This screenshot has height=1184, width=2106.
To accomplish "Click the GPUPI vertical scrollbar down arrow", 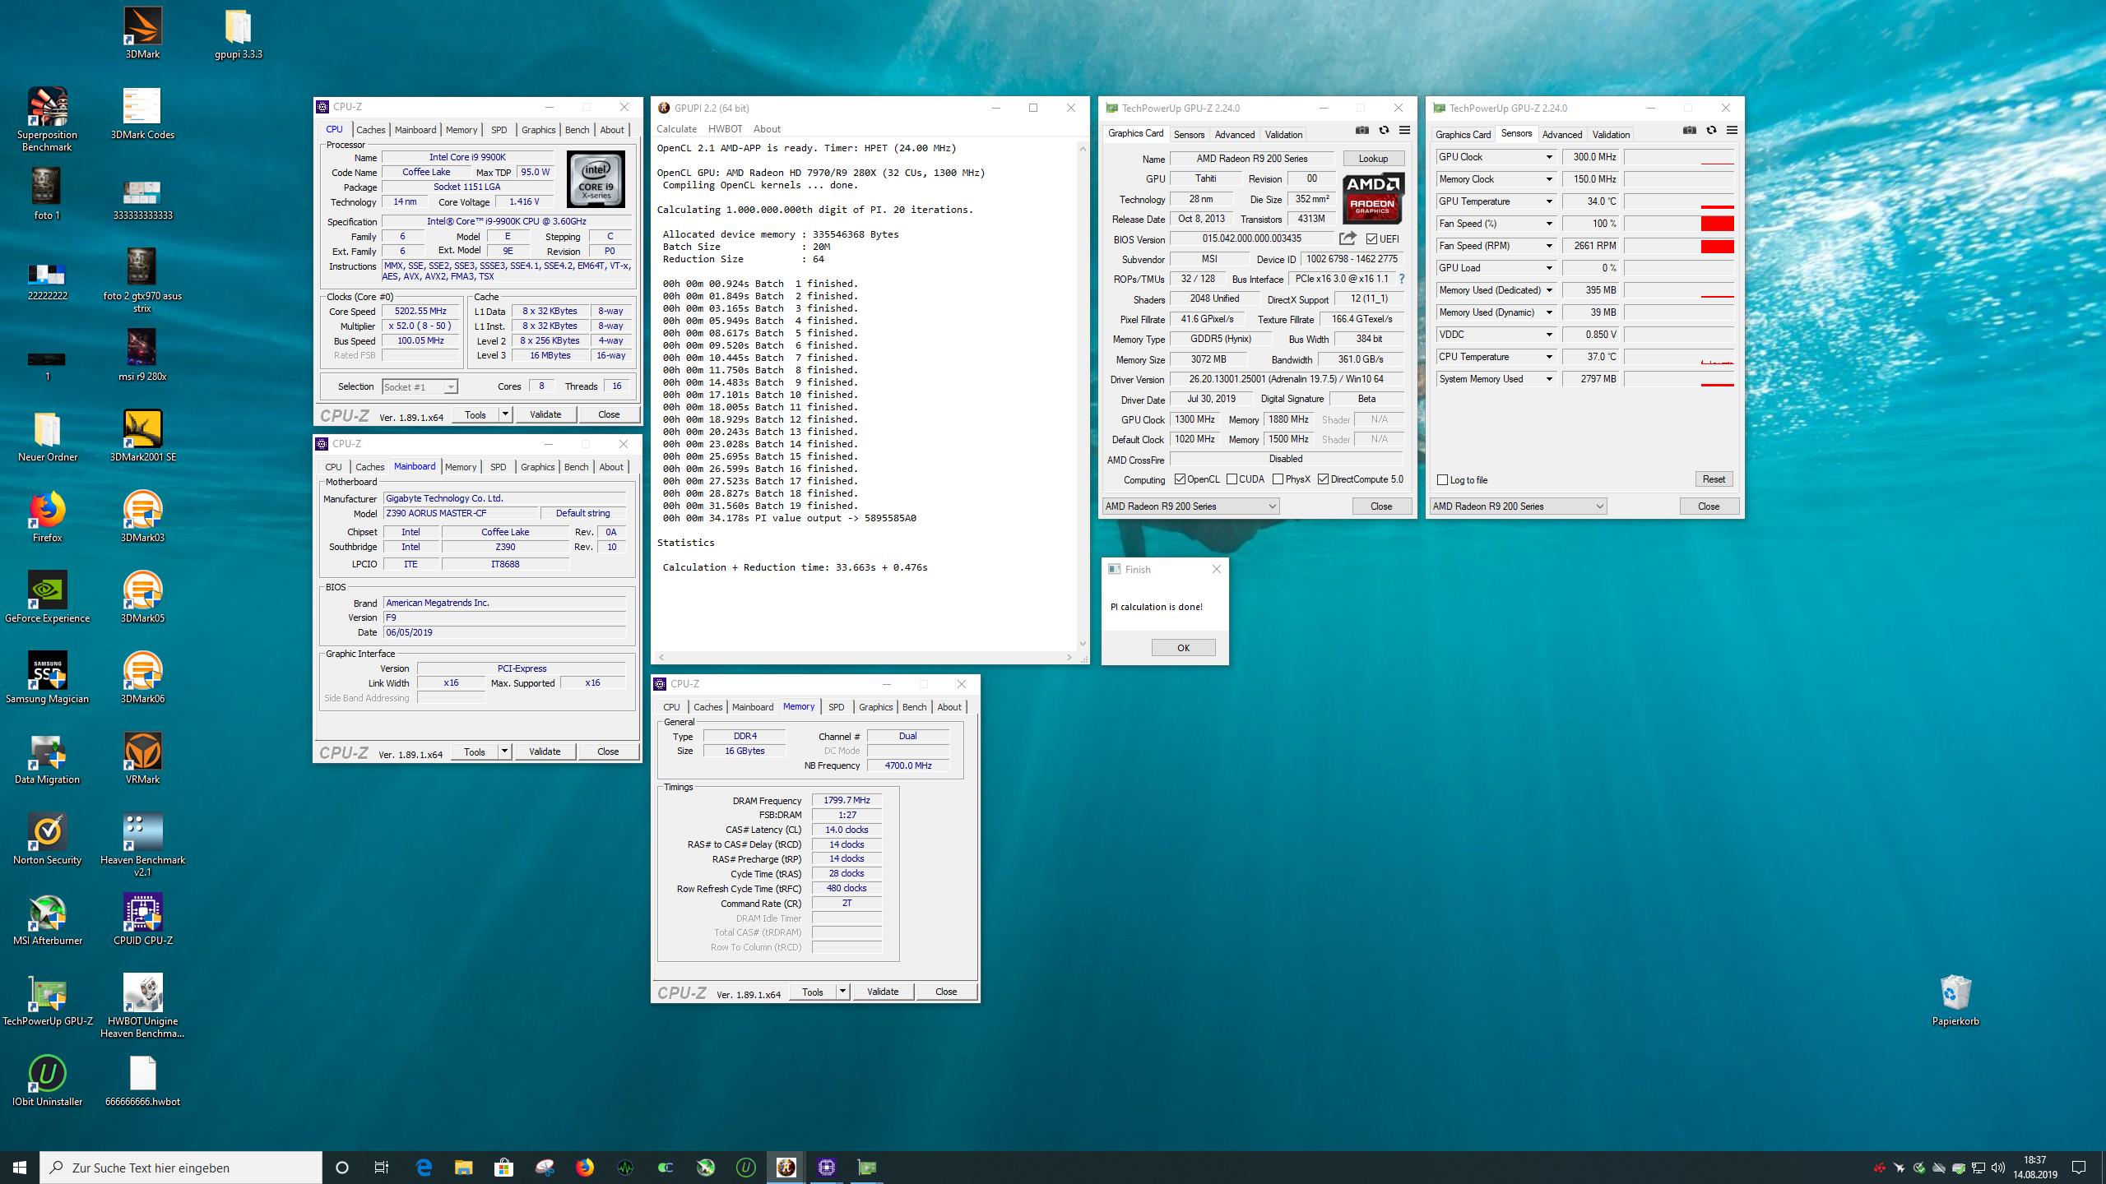I will coord(1083,644).
